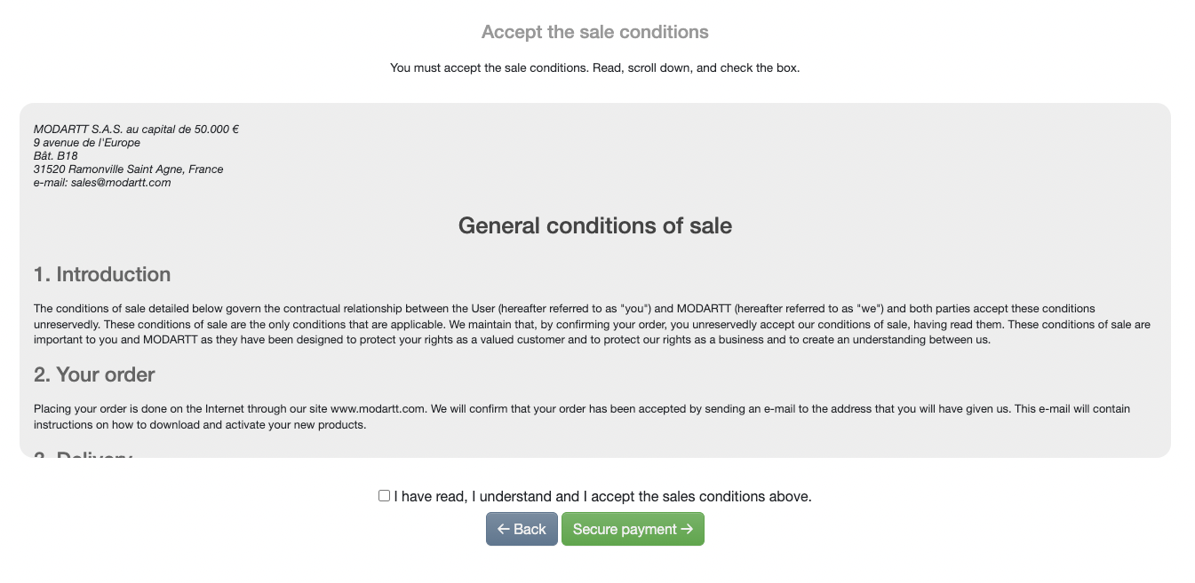Viewport: 1195px width, 583px height.
Task: Click the "31520 Ramonville Saint Agne, France" line
Action: (128, 169)
